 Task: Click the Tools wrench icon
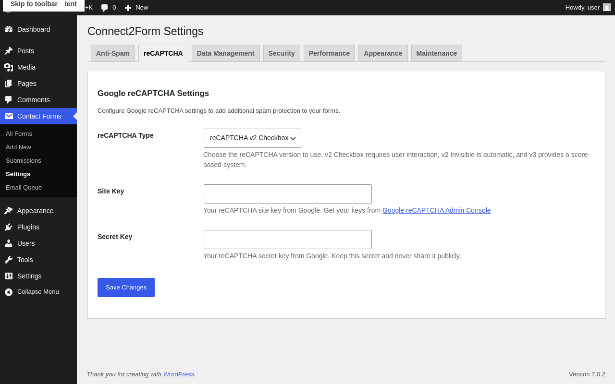9,260
